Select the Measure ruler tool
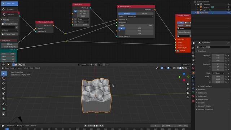Viewport: 231px width, 130px height. (4, 109)
